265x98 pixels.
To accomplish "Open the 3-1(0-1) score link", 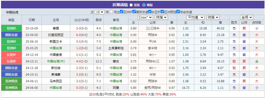I will coord(82,81).
